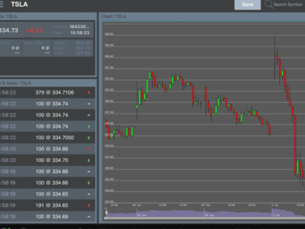The image size is (305, 229).
Task: Click the High price 364.78
Action: click(x=83, y=48)
